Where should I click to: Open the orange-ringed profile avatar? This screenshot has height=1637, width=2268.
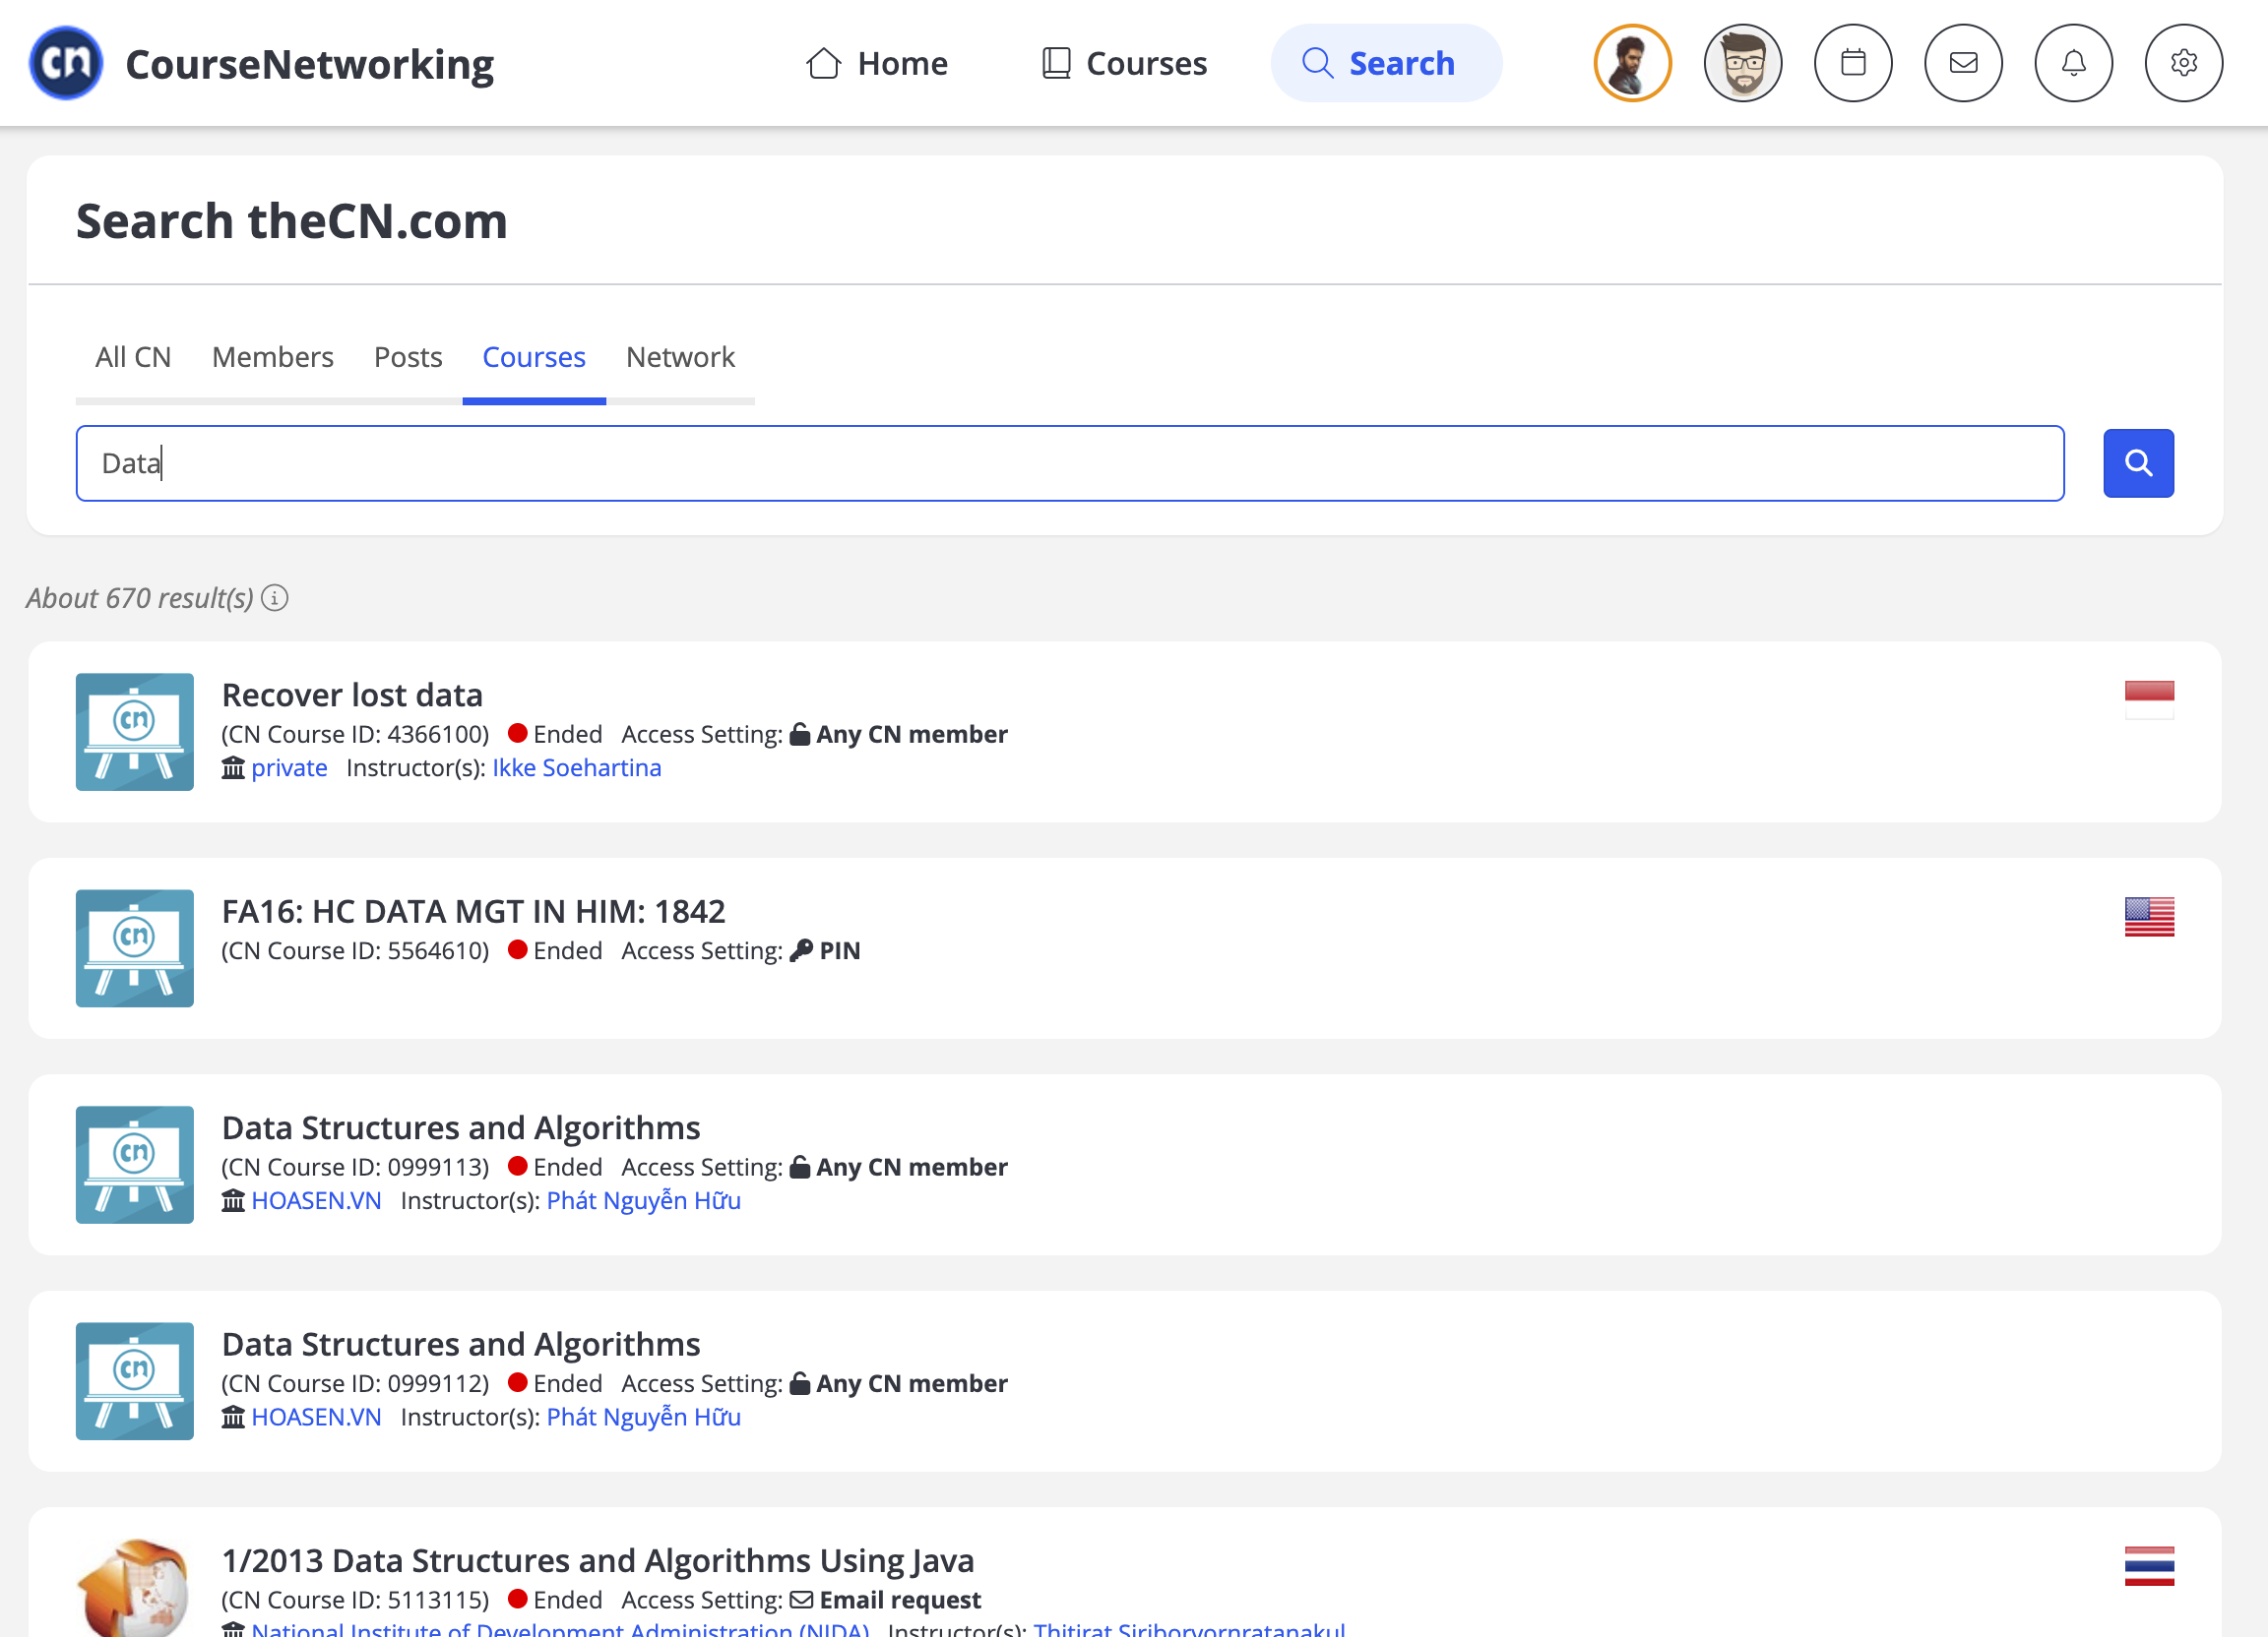(x=1632, y=63)
